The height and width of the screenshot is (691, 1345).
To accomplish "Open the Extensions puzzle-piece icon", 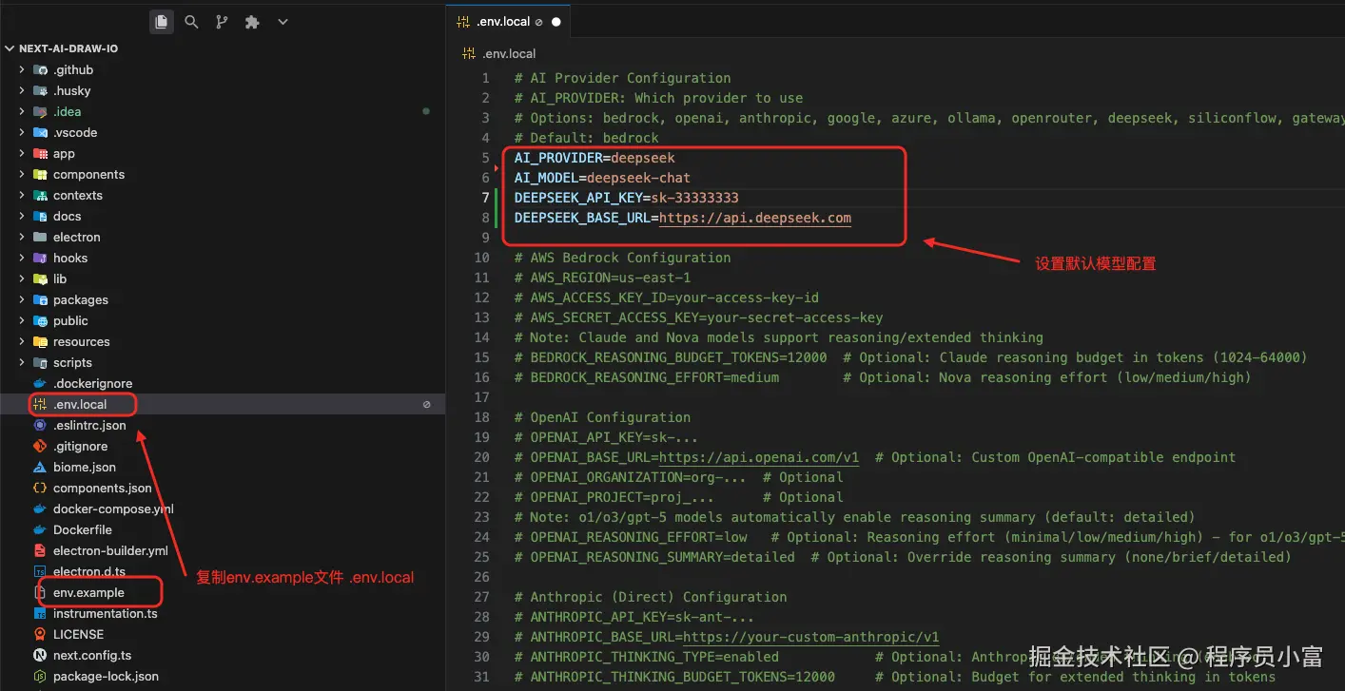I will click(x=252, y=21).
